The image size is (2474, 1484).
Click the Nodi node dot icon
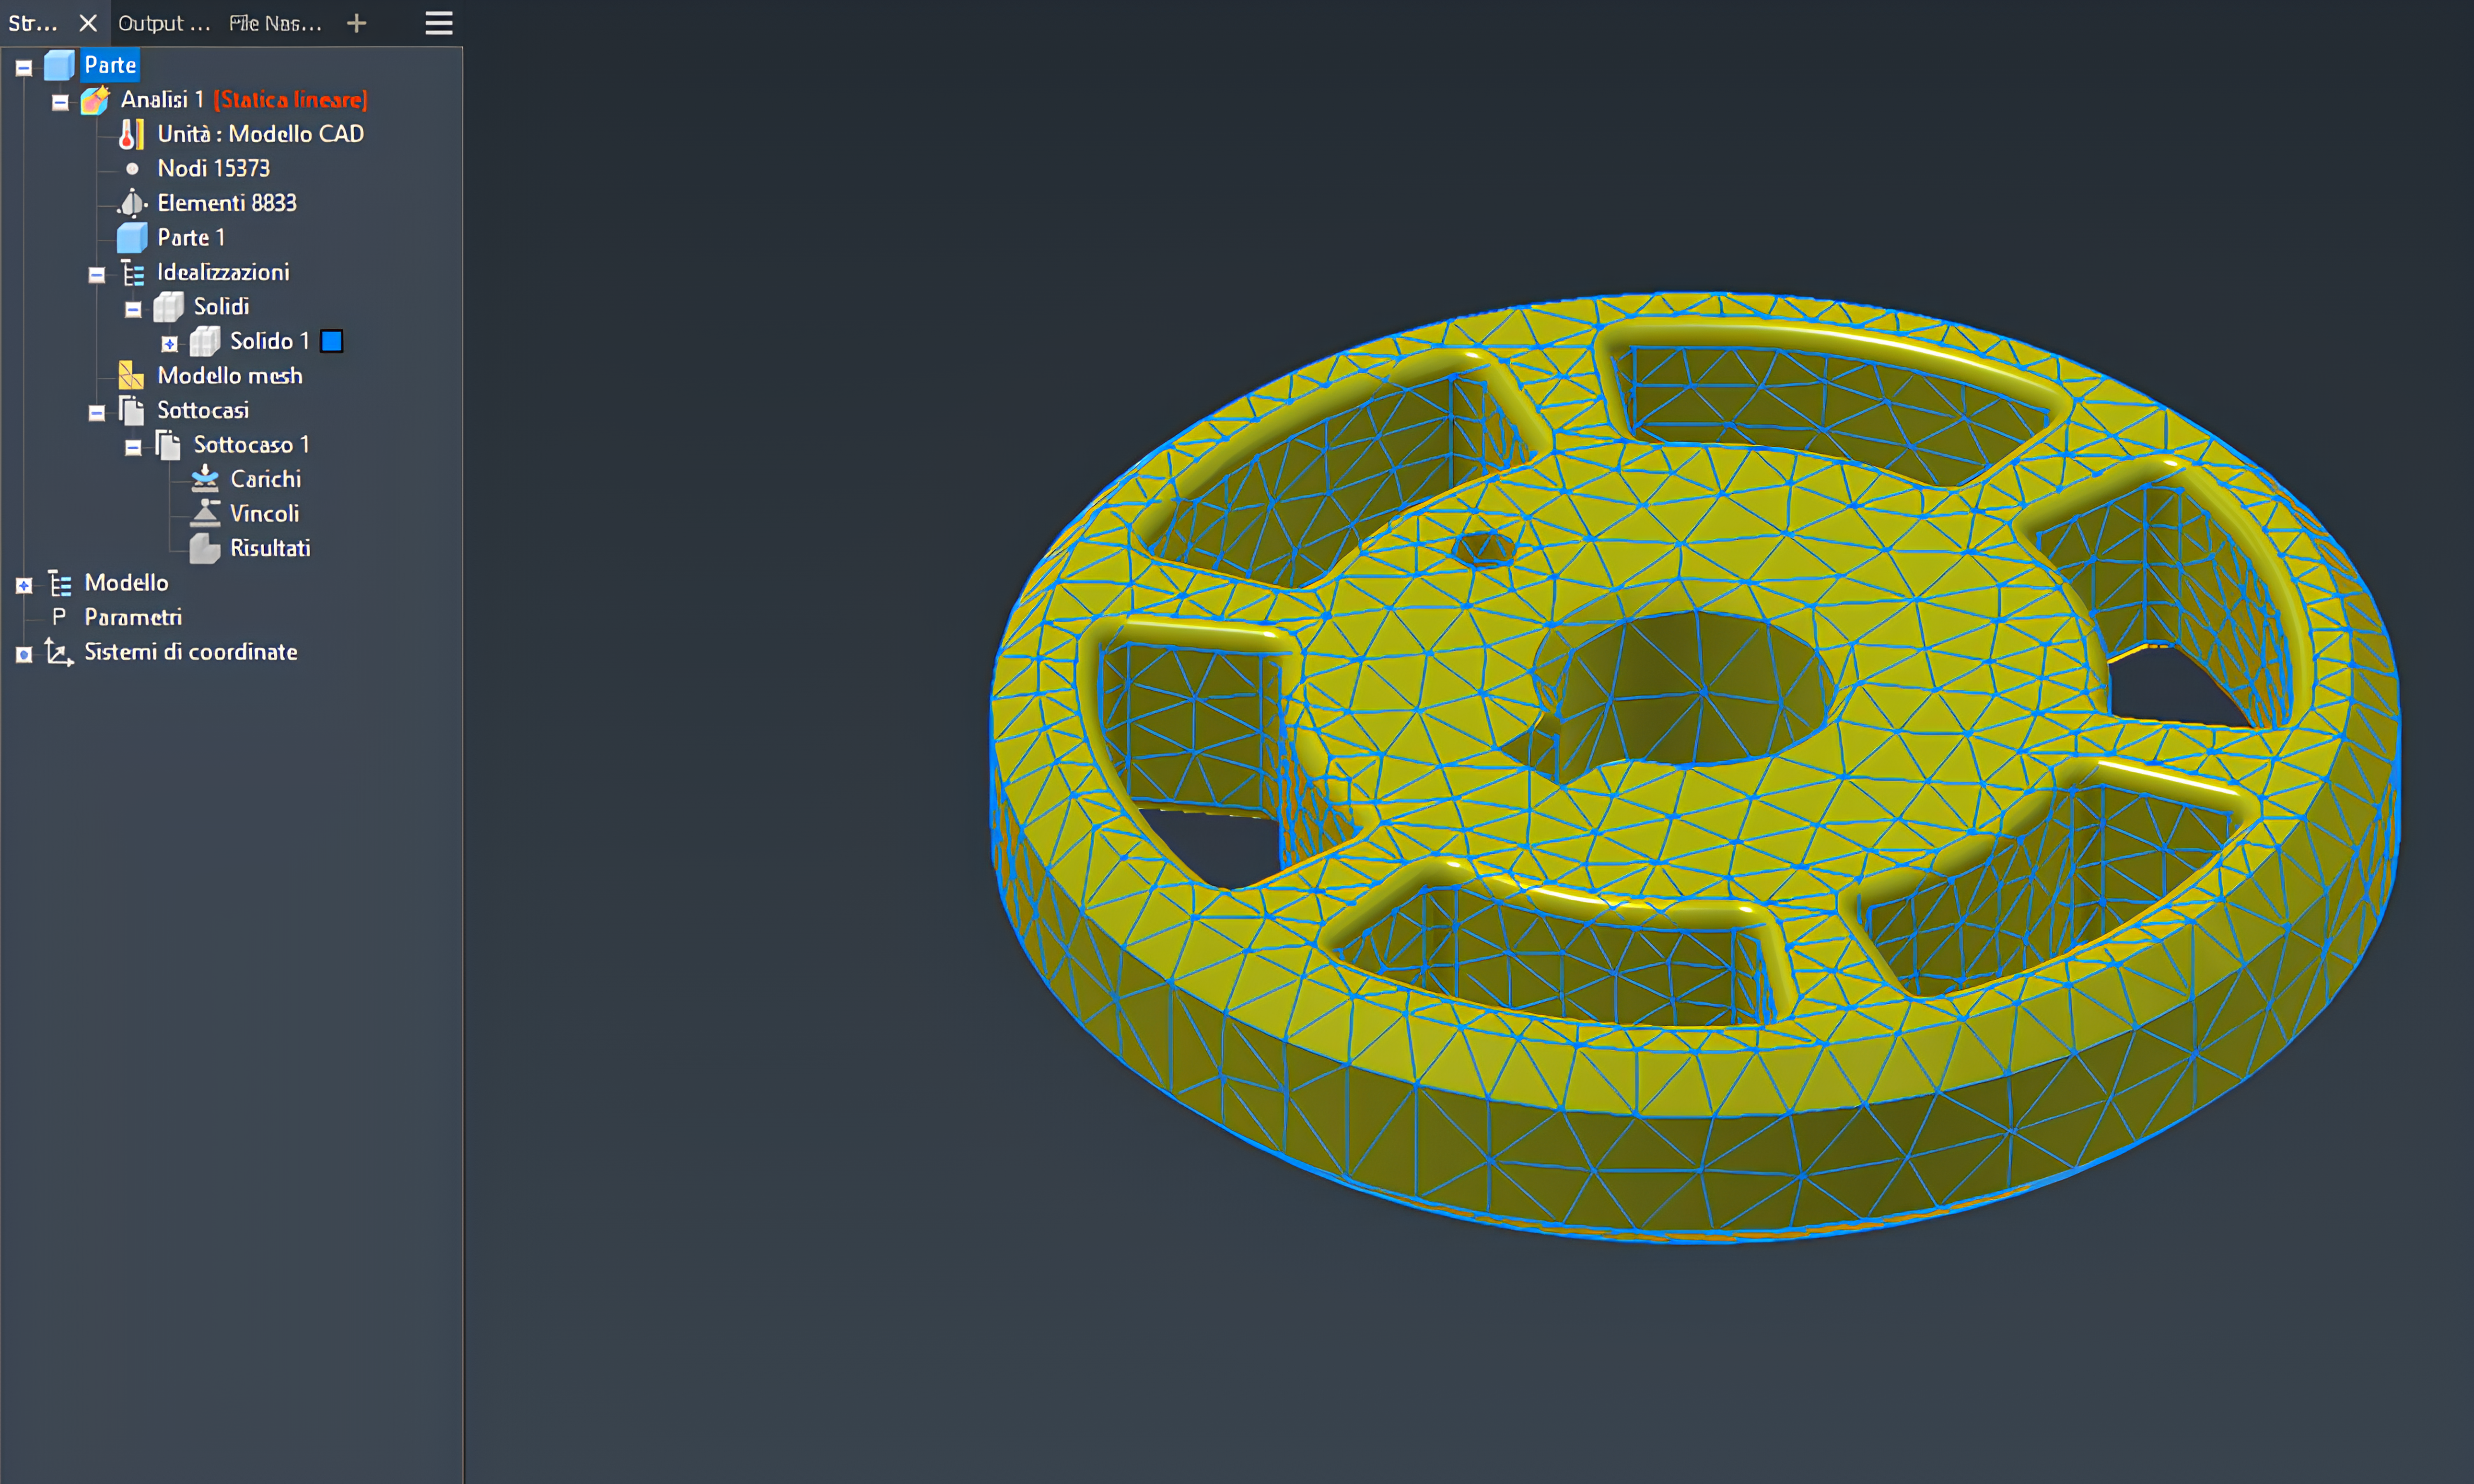point(132,169)
